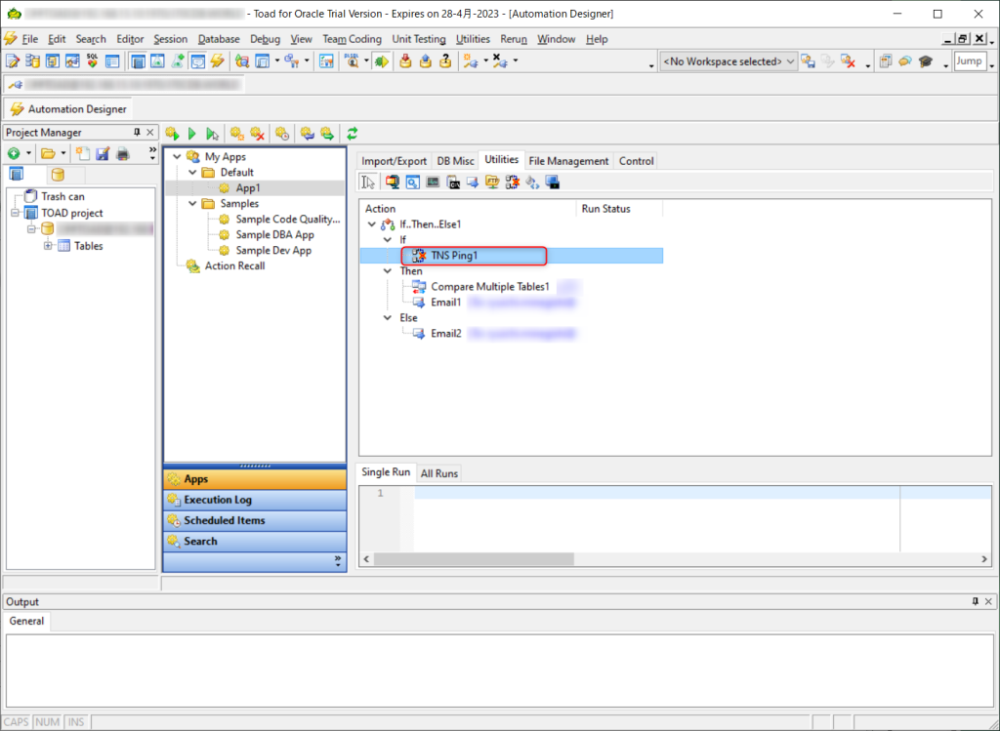
Task: Expand the Tables node in project tree
Action: pyautogui.click(x=48, y=246)
